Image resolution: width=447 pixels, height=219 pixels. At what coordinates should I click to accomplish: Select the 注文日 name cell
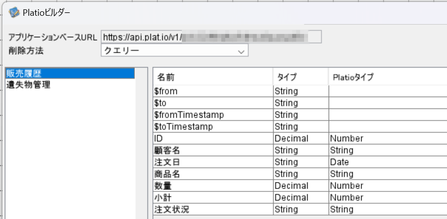213,162
